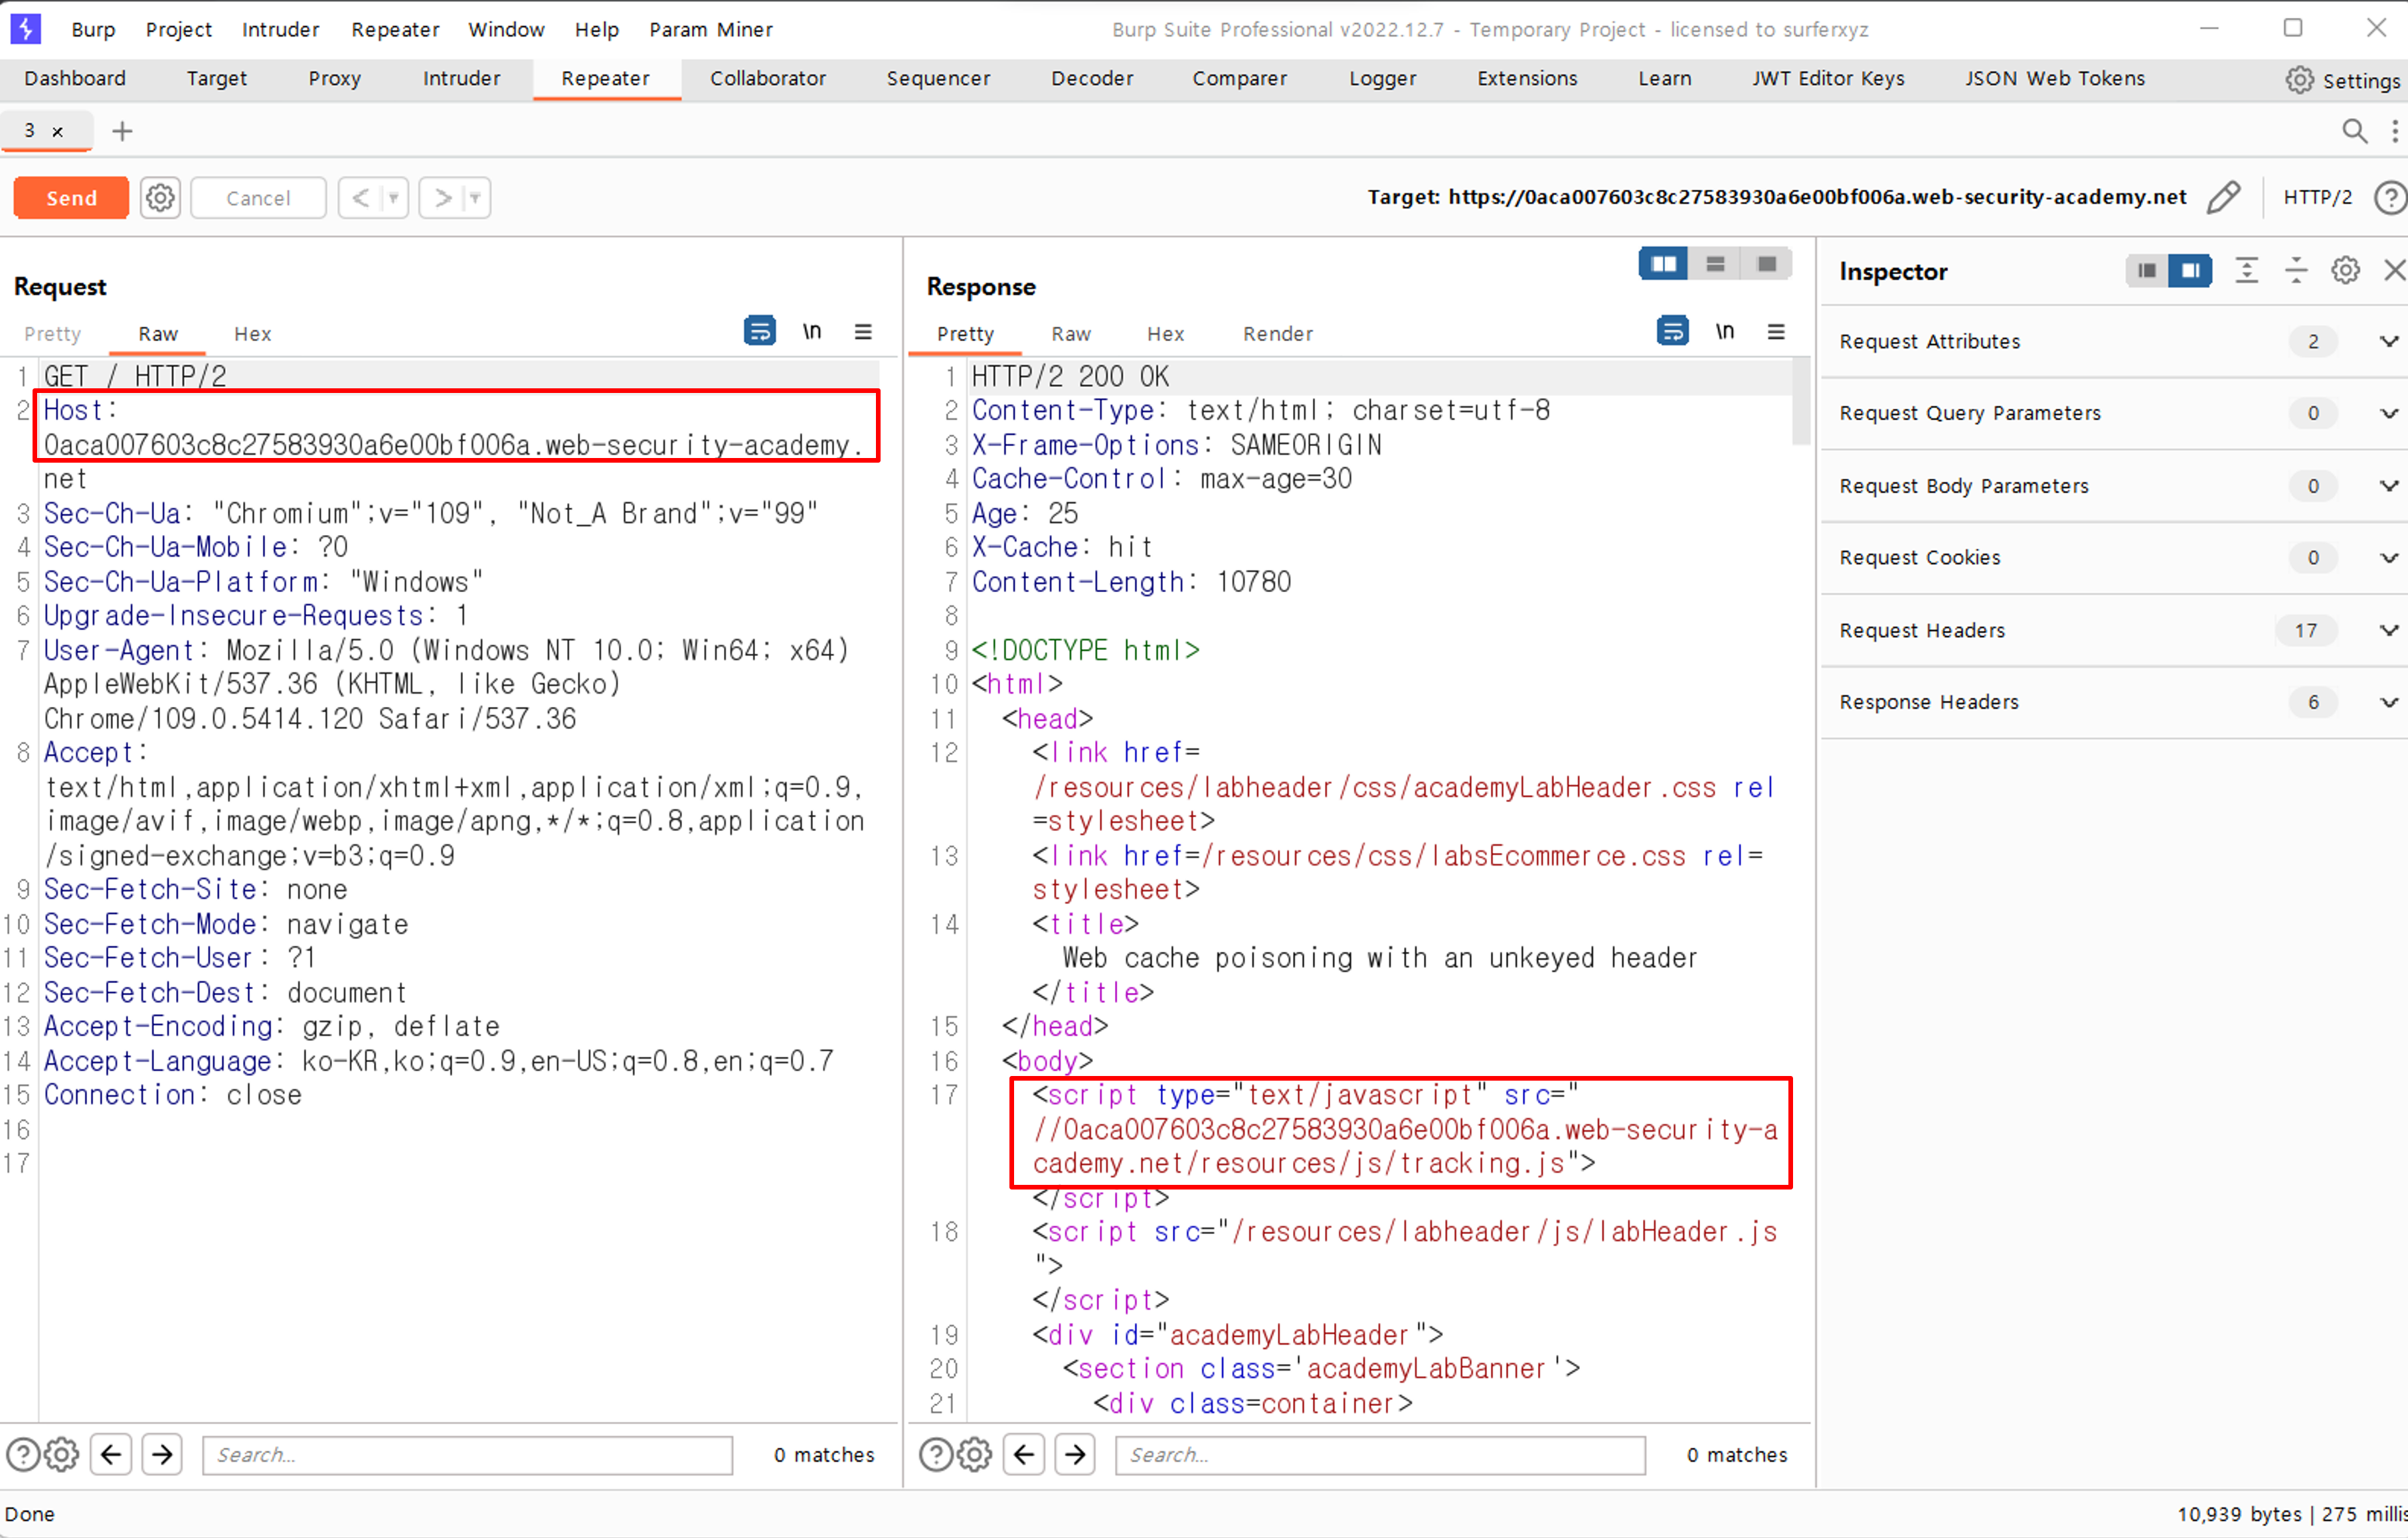Open the JWT Editor Keys tab
The width and height of the screenshot is (2408, 1538).
(x=1828, y=79)
